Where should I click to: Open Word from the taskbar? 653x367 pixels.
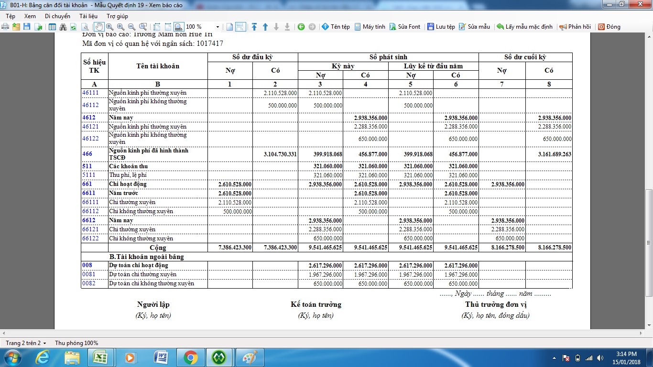pyautogui.click(x=161, y=357)
